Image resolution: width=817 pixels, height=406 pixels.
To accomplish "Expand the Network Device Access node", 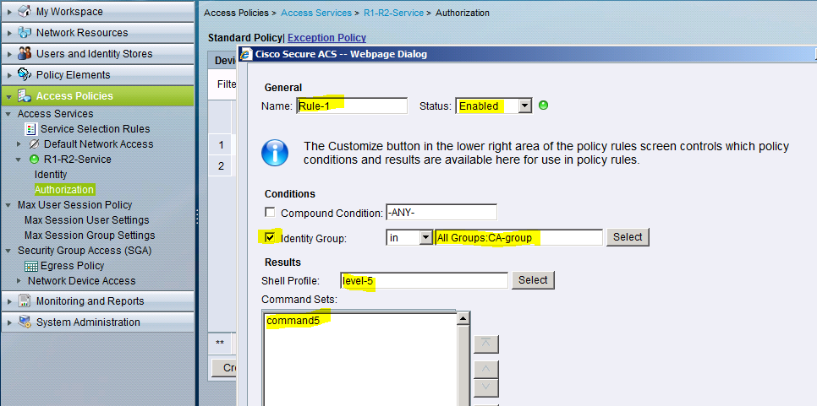I will tap(19, 281).
